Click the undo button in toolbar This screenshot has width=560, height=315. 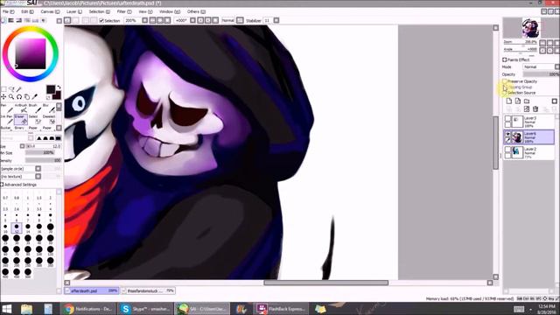point(67,20)
